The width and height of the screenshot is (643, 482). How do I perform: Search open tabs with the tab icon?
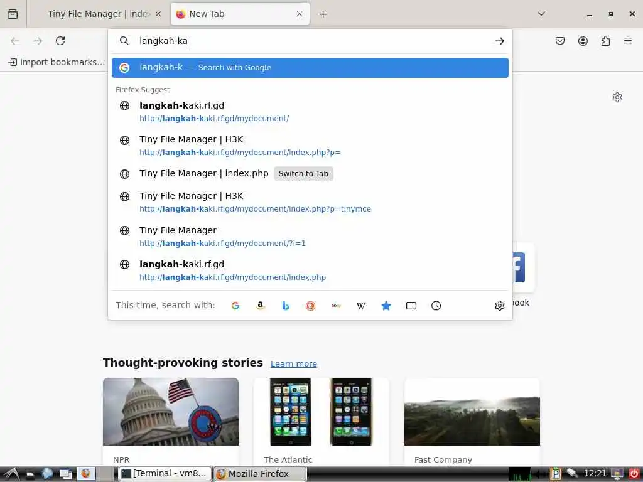[411, 306]
